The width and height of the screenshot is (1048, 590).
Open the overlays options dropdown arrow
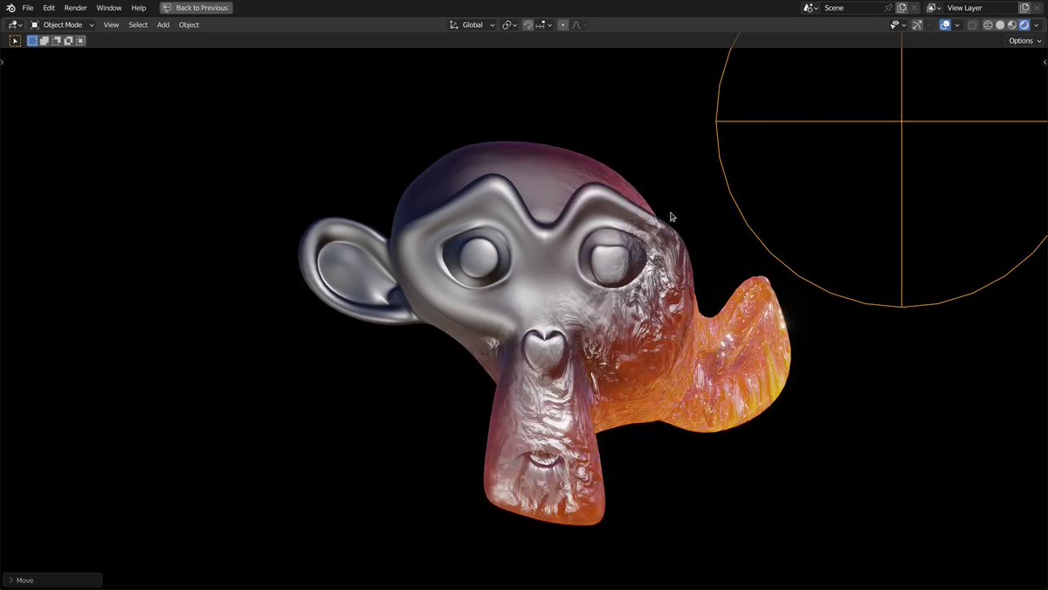(x=957, y=24)
